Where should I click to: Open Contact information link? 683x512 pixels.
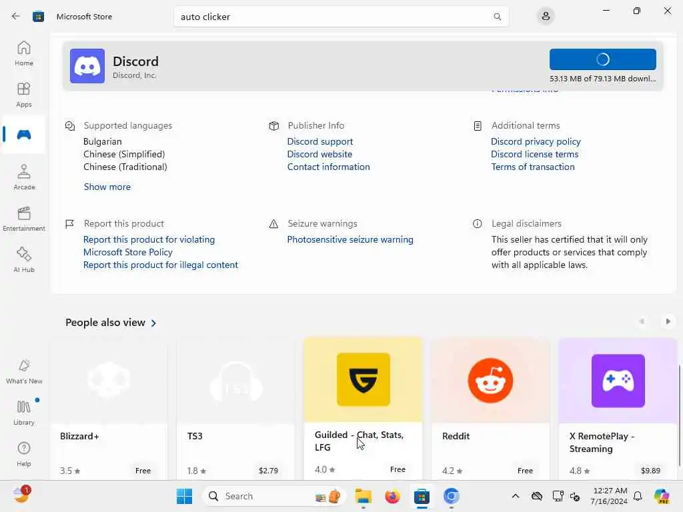328,167
